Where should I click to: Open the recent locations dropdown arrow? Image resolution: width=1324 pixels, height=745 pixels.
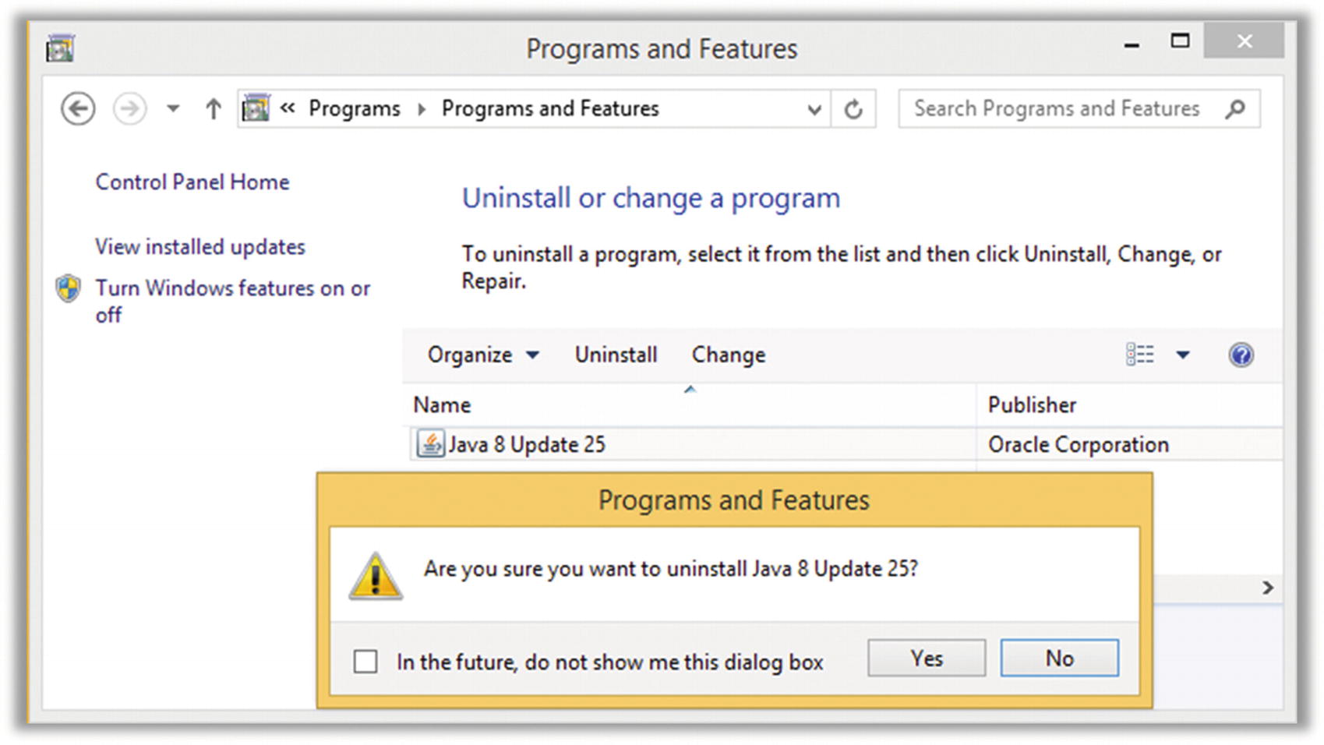tap(173, 109)
